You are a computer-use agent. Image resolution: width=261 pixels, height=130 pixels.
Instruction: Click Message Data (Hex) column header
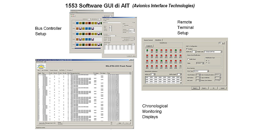(82, 73)
